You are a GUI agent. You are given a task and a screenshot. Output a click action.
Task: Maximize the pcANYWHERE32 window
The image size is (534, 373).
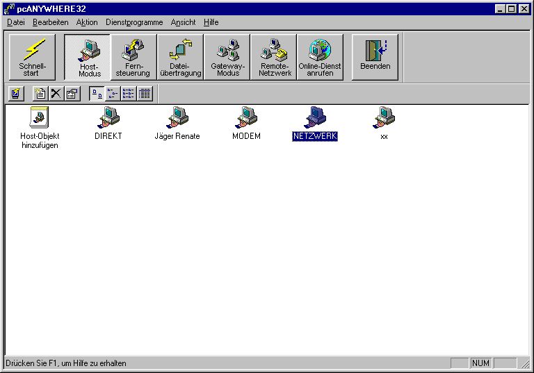point(511,9)
